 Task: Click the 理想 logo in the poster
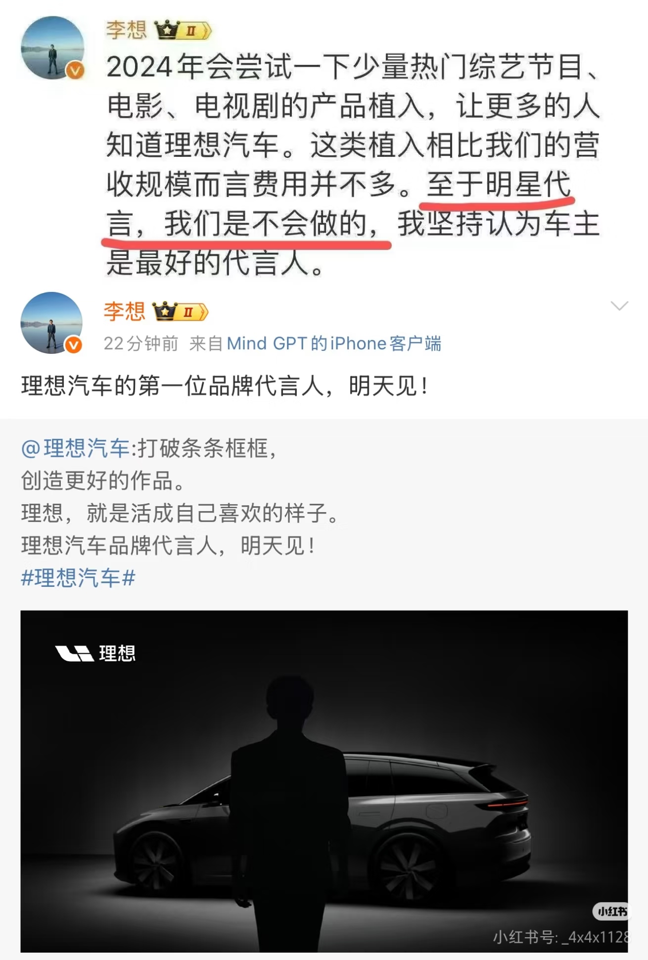point(95,653)
